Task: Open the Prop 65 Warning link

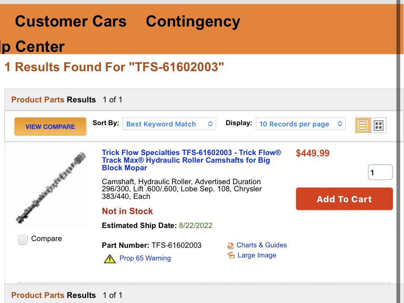Action: [145, 258]
